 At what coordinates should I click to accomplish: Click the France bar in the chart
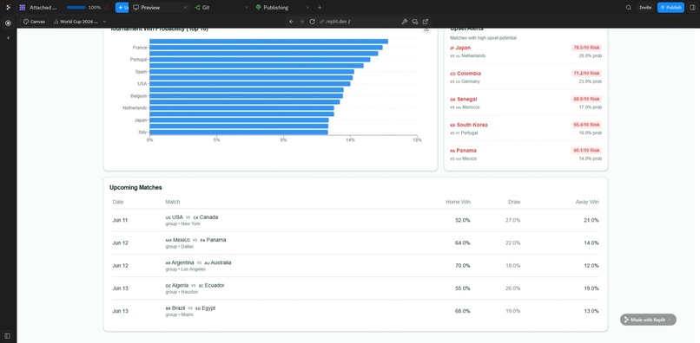[x=266, y=48]
